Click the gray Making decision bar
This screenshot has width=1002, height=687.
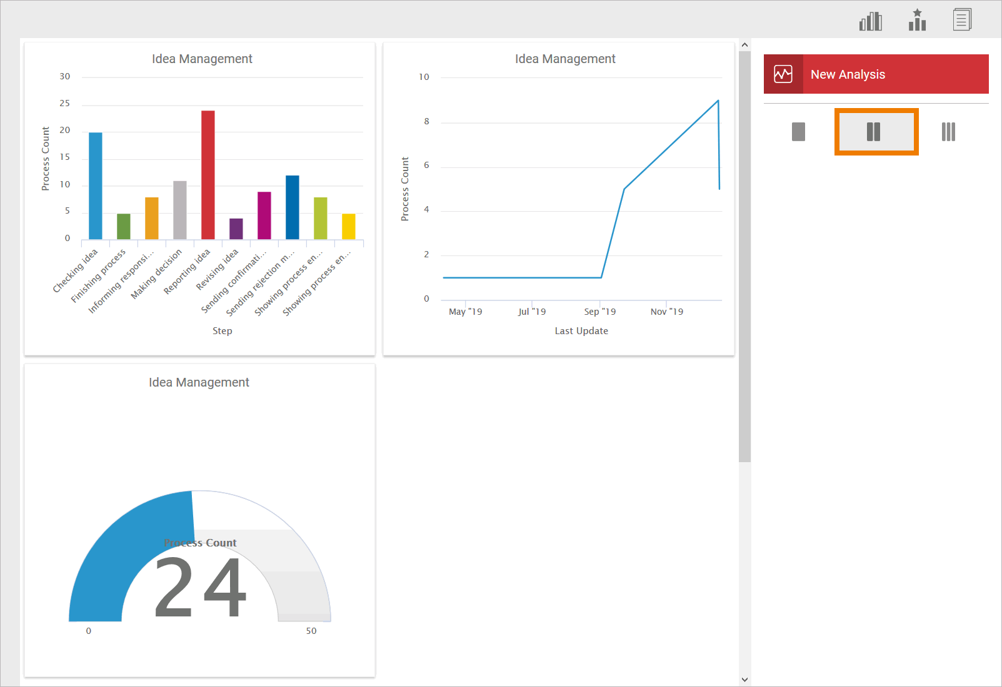tap(180, 210)
